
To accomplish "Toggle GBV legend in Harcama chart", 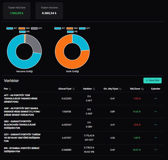I will coord(25,28).
